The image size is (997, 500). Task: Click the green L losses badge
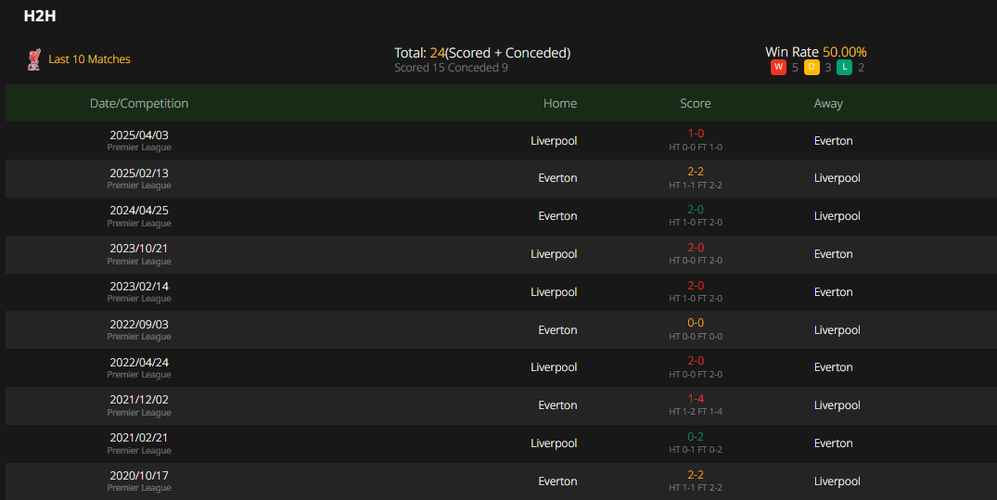pyautogui.click(x=844, y=68)
